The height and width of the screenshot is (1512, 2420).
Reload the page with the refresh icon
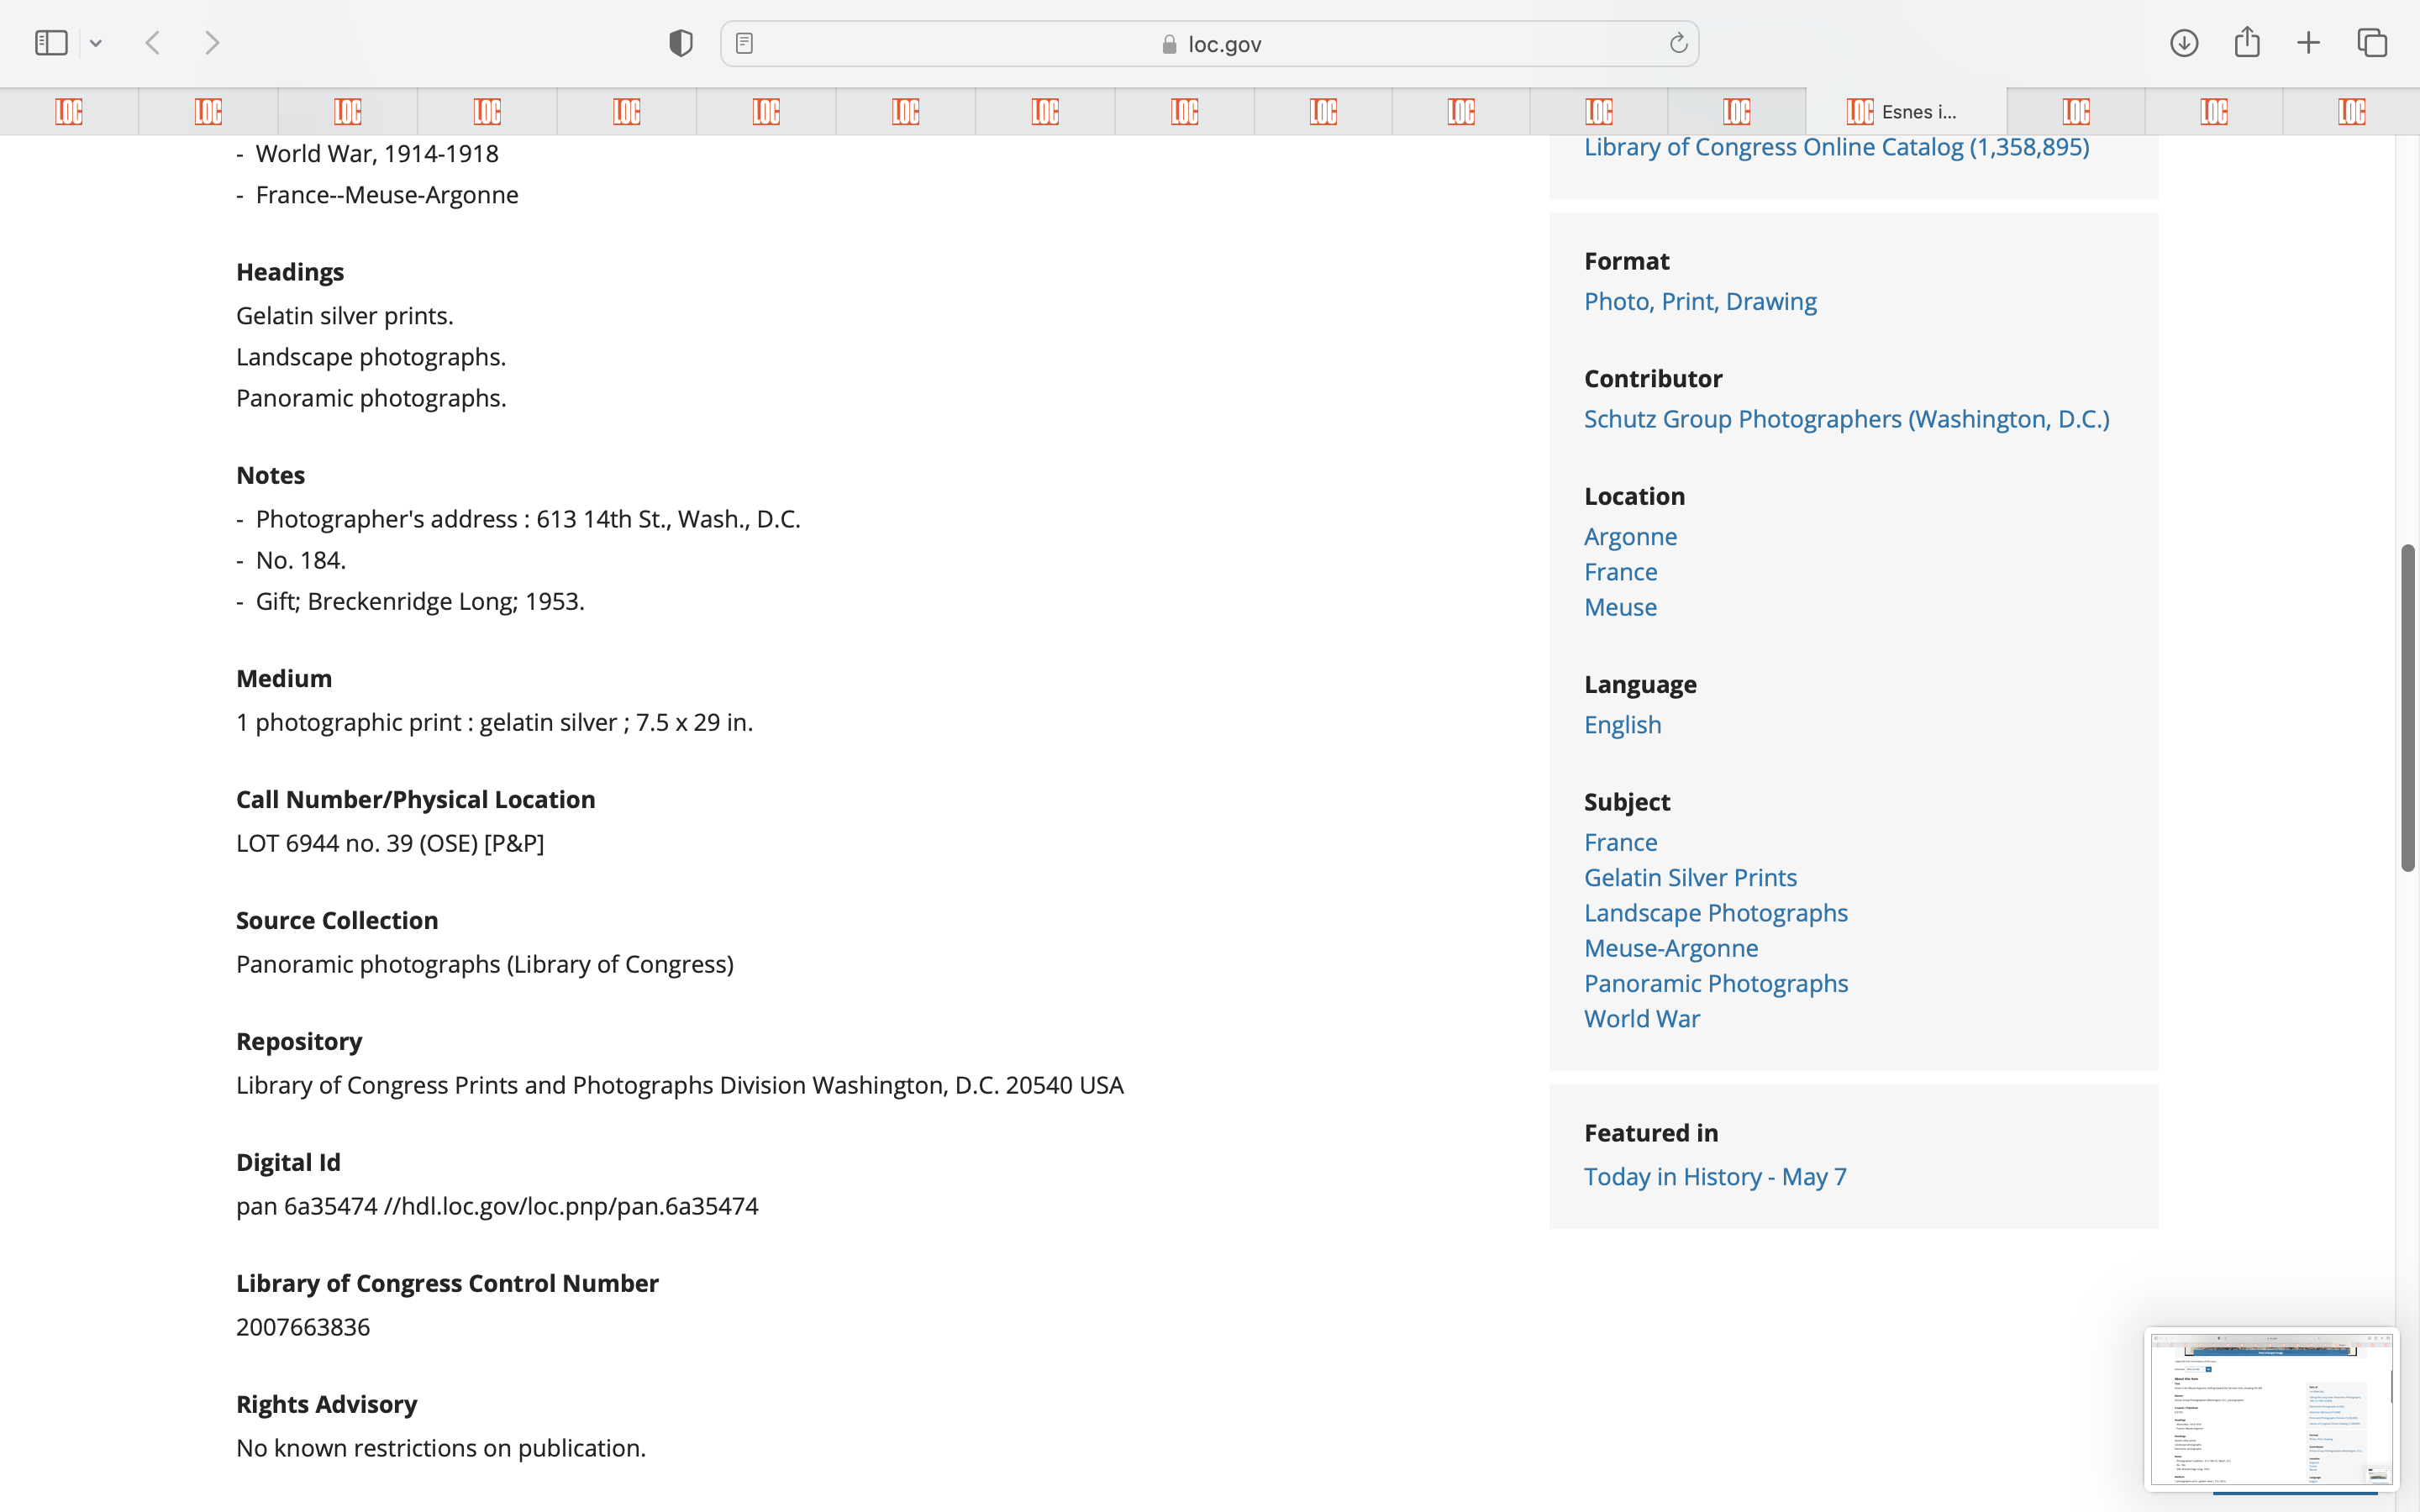(1678, 43)
